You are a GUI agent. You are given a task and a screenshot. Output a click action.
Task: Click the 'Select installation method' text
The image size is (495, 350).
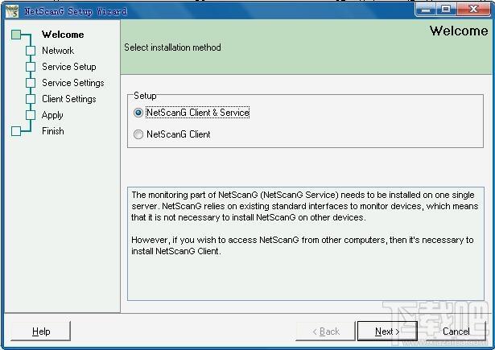[172, 47]
